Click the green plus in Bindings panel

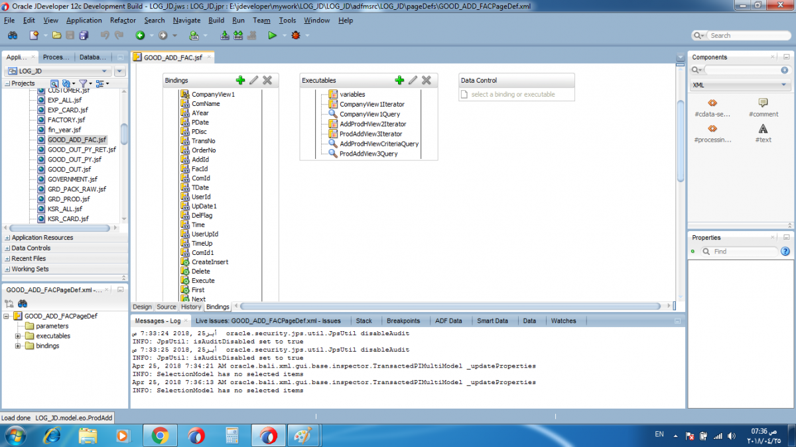[x=240, y=80]
